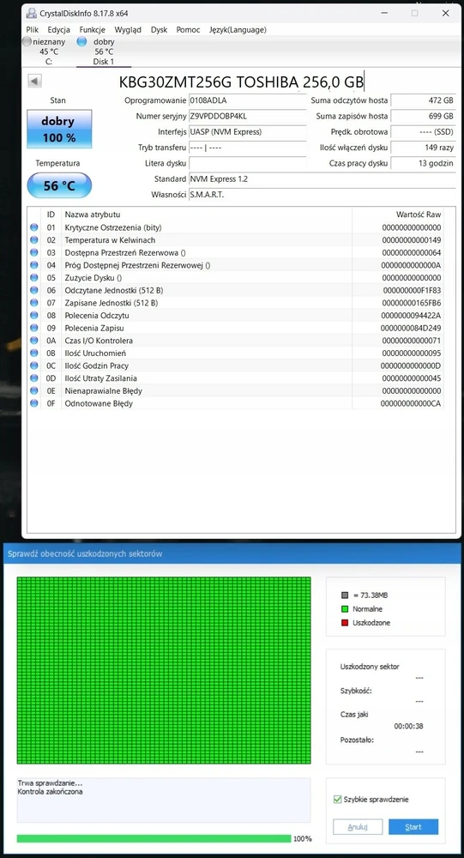The width and height of the screenshot is (464, 858).
Task: Click the serial number field Z9VPDDOBP4KL
Action: [x=247, y=116]
